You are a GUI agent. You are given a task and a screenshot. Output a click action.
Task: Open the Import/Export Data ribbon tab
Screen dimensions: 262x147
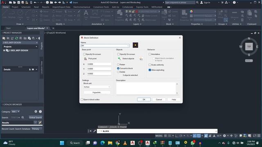pos(61,7)
